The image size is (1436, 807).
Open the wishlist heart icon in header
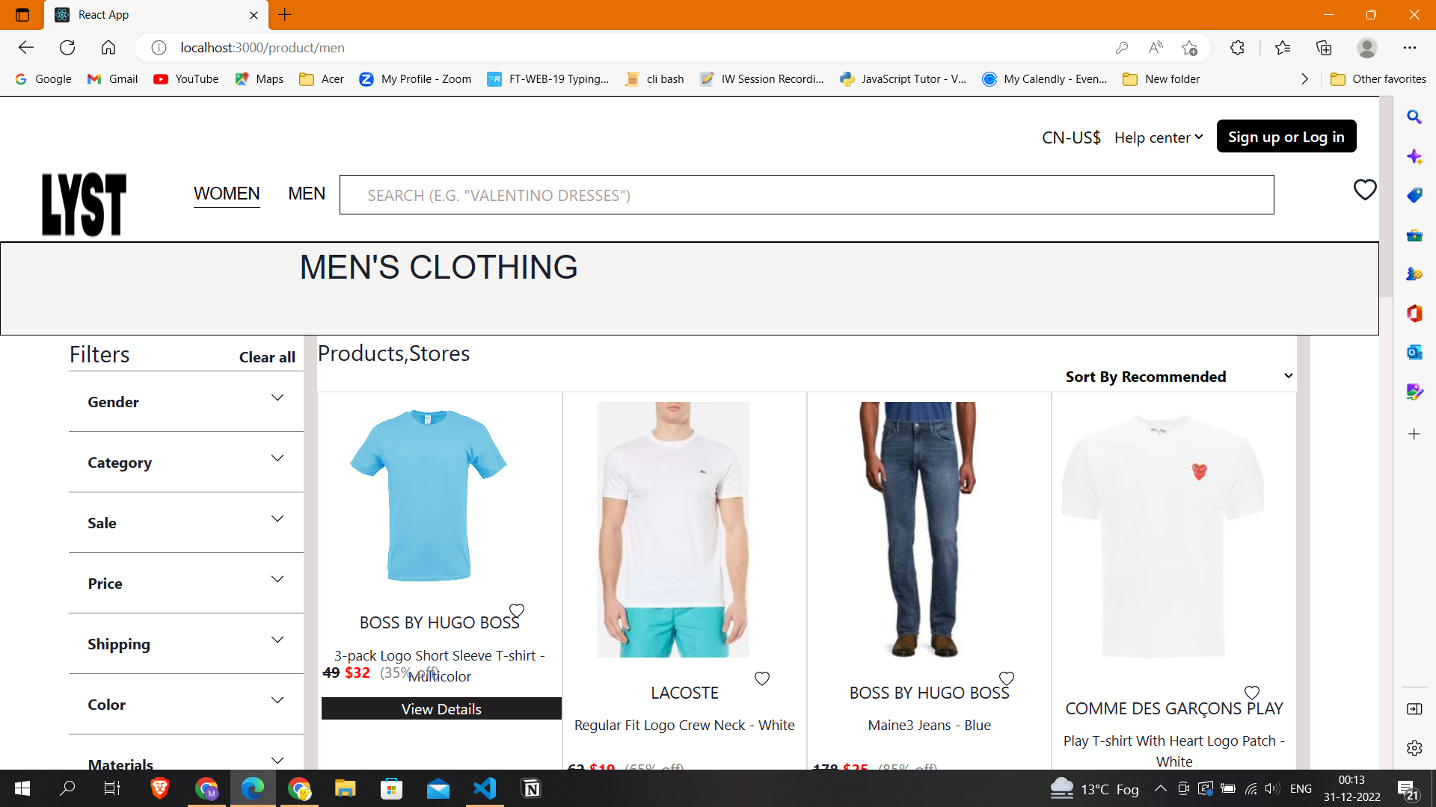[x=1365, y=190]
